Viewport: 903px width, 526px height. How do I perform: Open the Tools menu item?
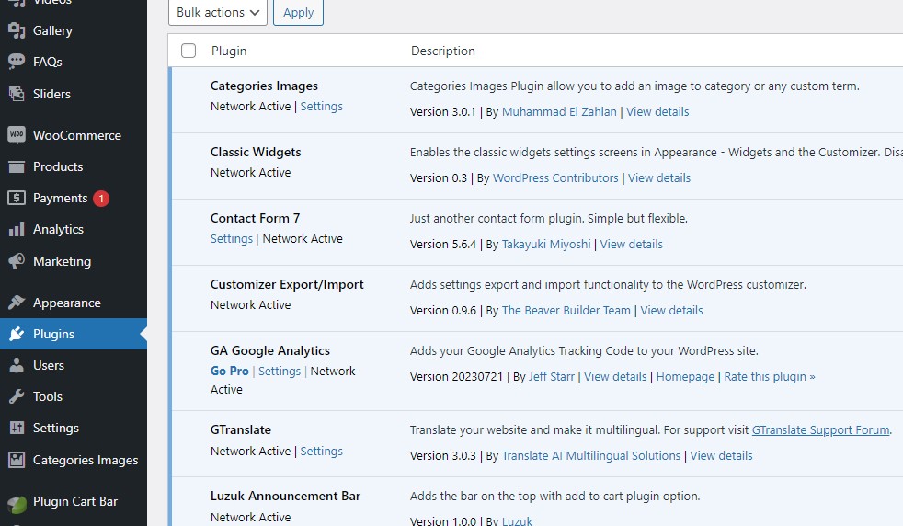tap(47, 396)
